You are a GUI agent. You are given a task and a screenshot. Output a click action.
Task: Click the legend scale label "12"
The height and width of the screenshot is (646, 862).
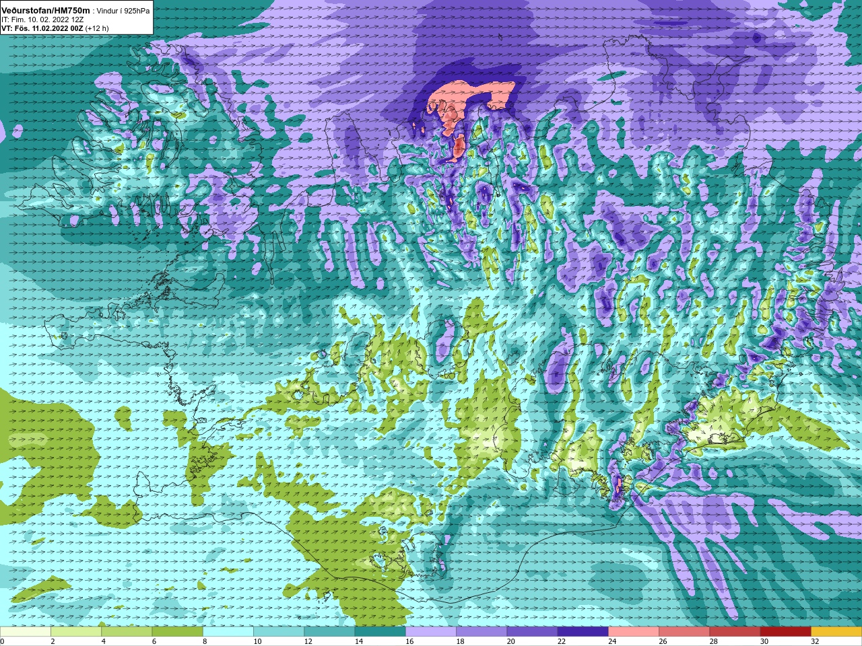click(x=308, y=641)
